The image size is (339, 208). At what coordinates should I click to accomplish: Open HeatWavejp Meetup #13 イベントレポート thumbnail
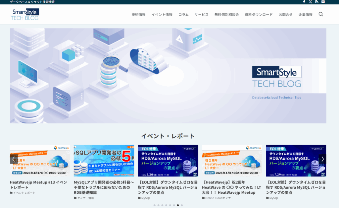click(x=40, y=161)
